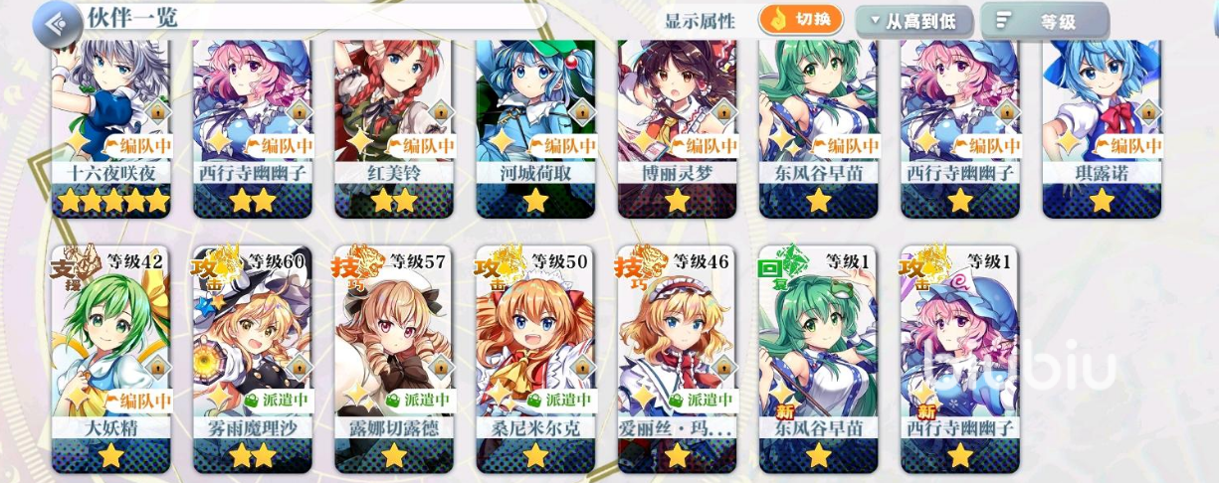Click lock icon on 十六夜咲夜 card
This screenshot has height=483, width=1219.
157,109
